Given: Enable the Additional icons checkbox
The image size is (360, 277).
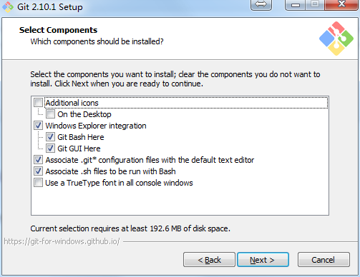Looking at the screenshot, I should point(38,103).
